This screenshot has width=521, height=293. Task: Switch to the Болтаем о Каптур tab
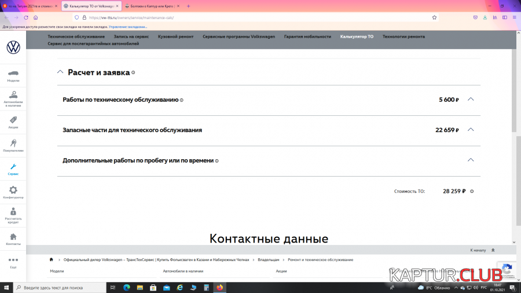click(152, 6)
